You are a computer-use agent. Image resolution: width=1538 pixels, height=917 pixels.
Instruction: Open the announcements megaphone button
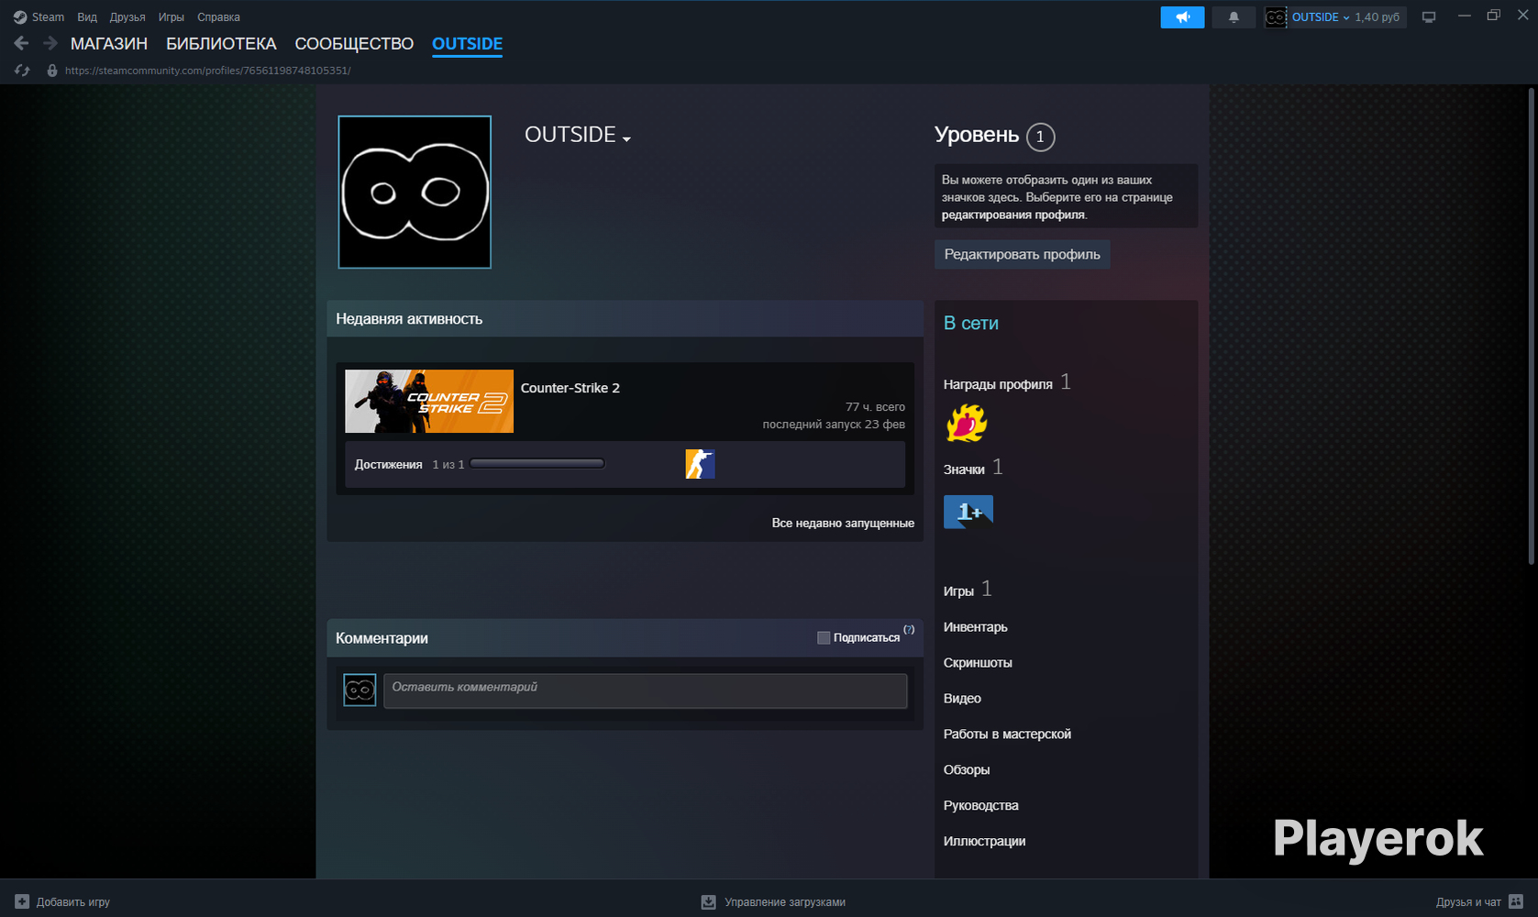coord(1182,17)
